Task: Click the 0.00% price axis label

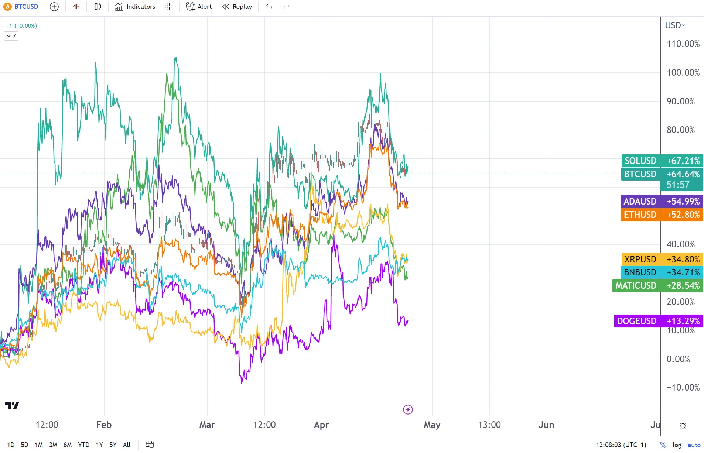Action: tap(678, 359)
